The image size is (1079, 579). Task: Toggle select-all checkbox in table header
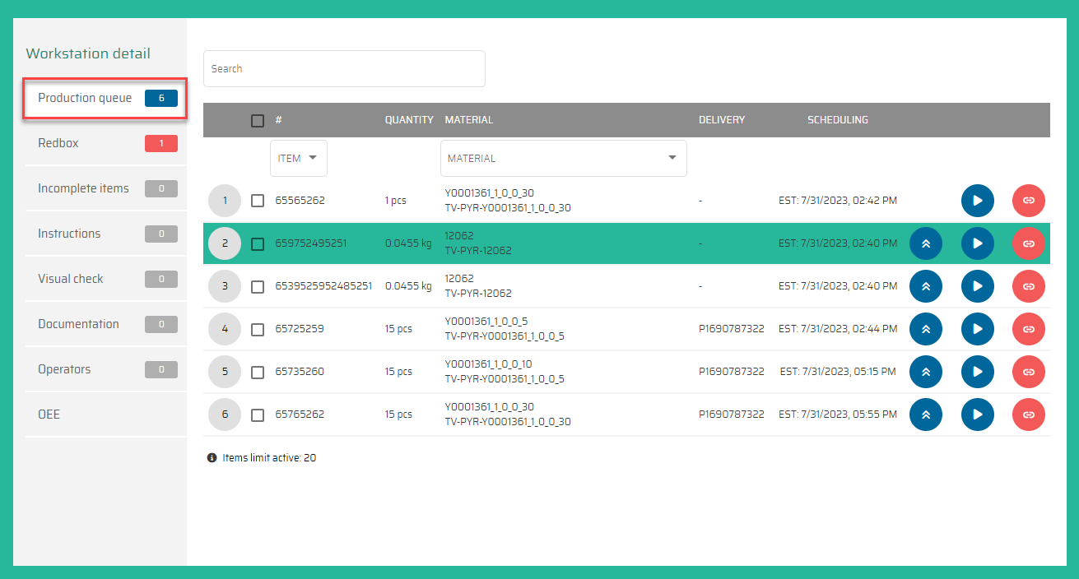point(258,121)
